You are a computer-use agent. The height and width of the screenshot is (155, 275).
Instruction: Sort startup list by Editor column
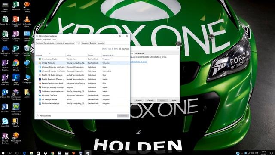click(x=76, y=55)
